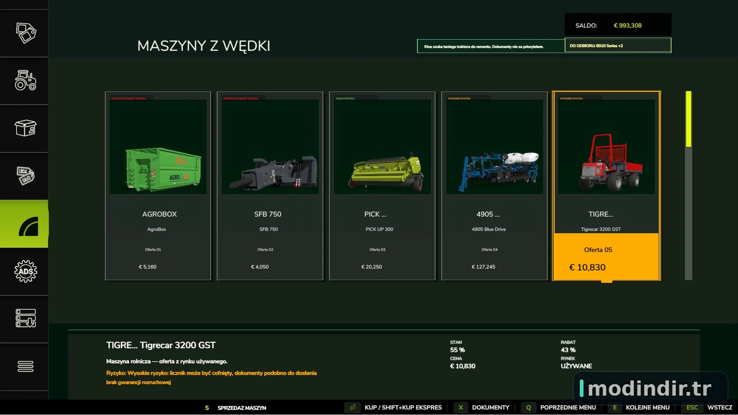Click the SFB 750 card title
Viewport: 738px width, 415px height.
268,214
